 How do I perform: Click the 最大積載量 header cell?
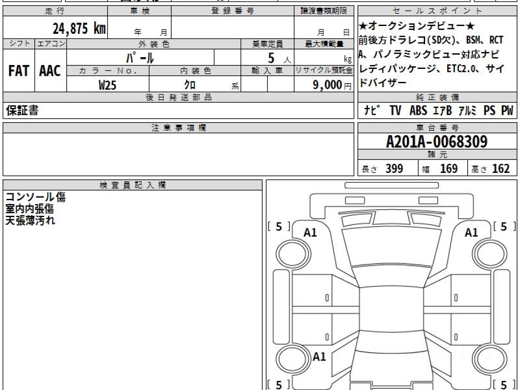[324, 44]
